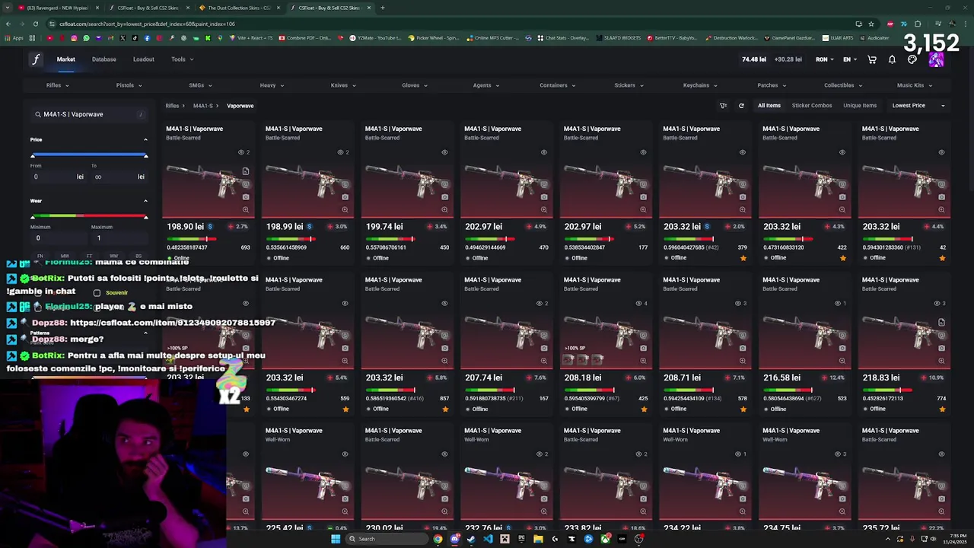Click the magnifier icon in the search box
The image size is (974, 548).
(37, 114)
